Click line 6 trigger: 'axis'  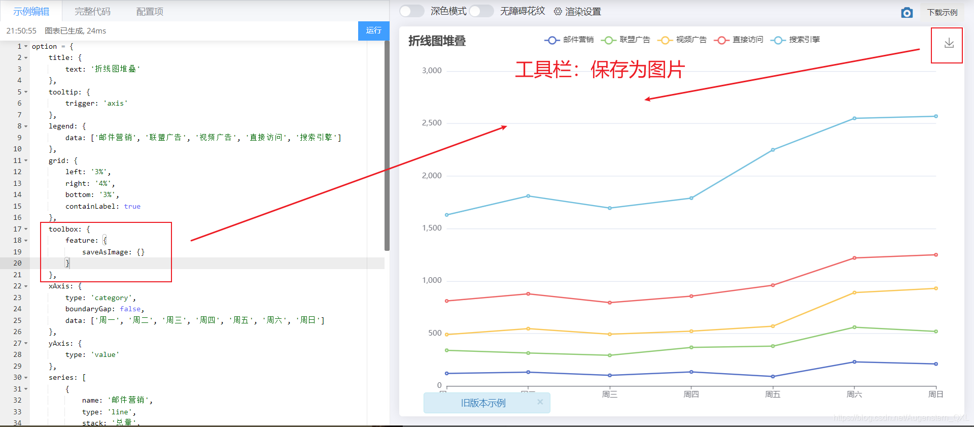(x=96, y=103)
